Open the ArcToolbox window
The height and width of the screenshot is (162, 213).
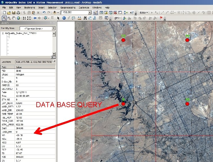(115, 13)
